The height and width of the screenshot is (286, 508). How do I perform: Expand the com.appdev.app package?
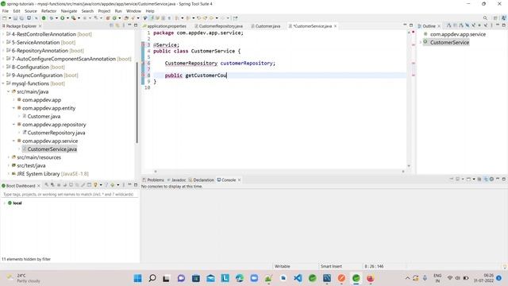click(13, 100)
